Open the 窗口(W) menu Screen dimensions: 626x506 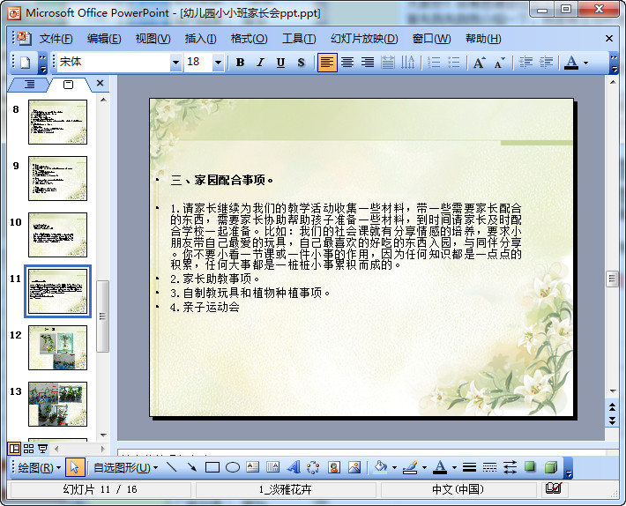pos(431,39)
